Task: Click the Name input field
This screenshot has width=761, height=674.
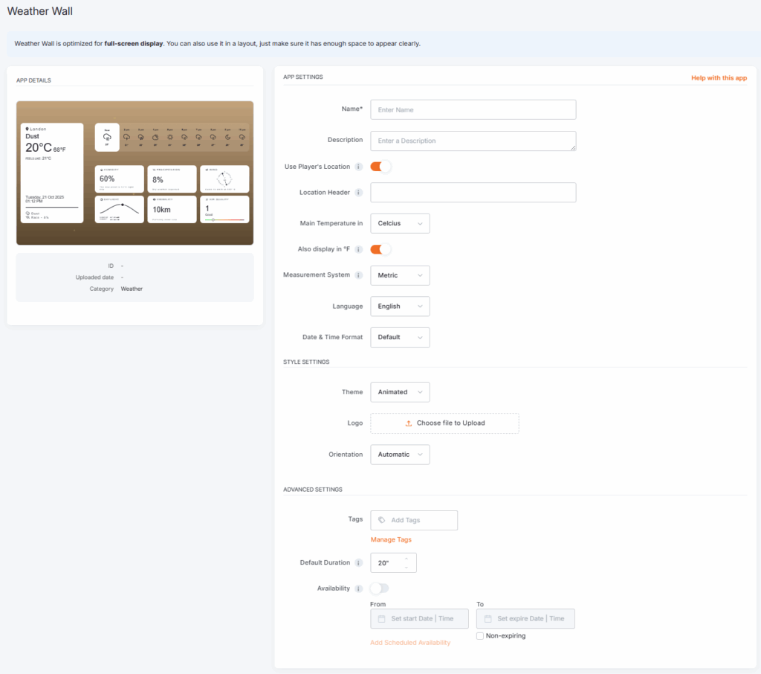Action: tap(473, 110)
